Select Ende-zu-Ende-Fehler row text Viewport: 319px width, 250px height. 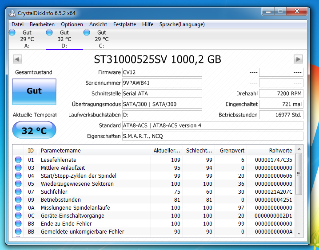[x=66, y=223]
